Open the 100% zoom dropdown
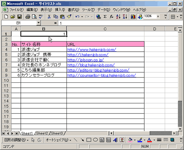 158,16
